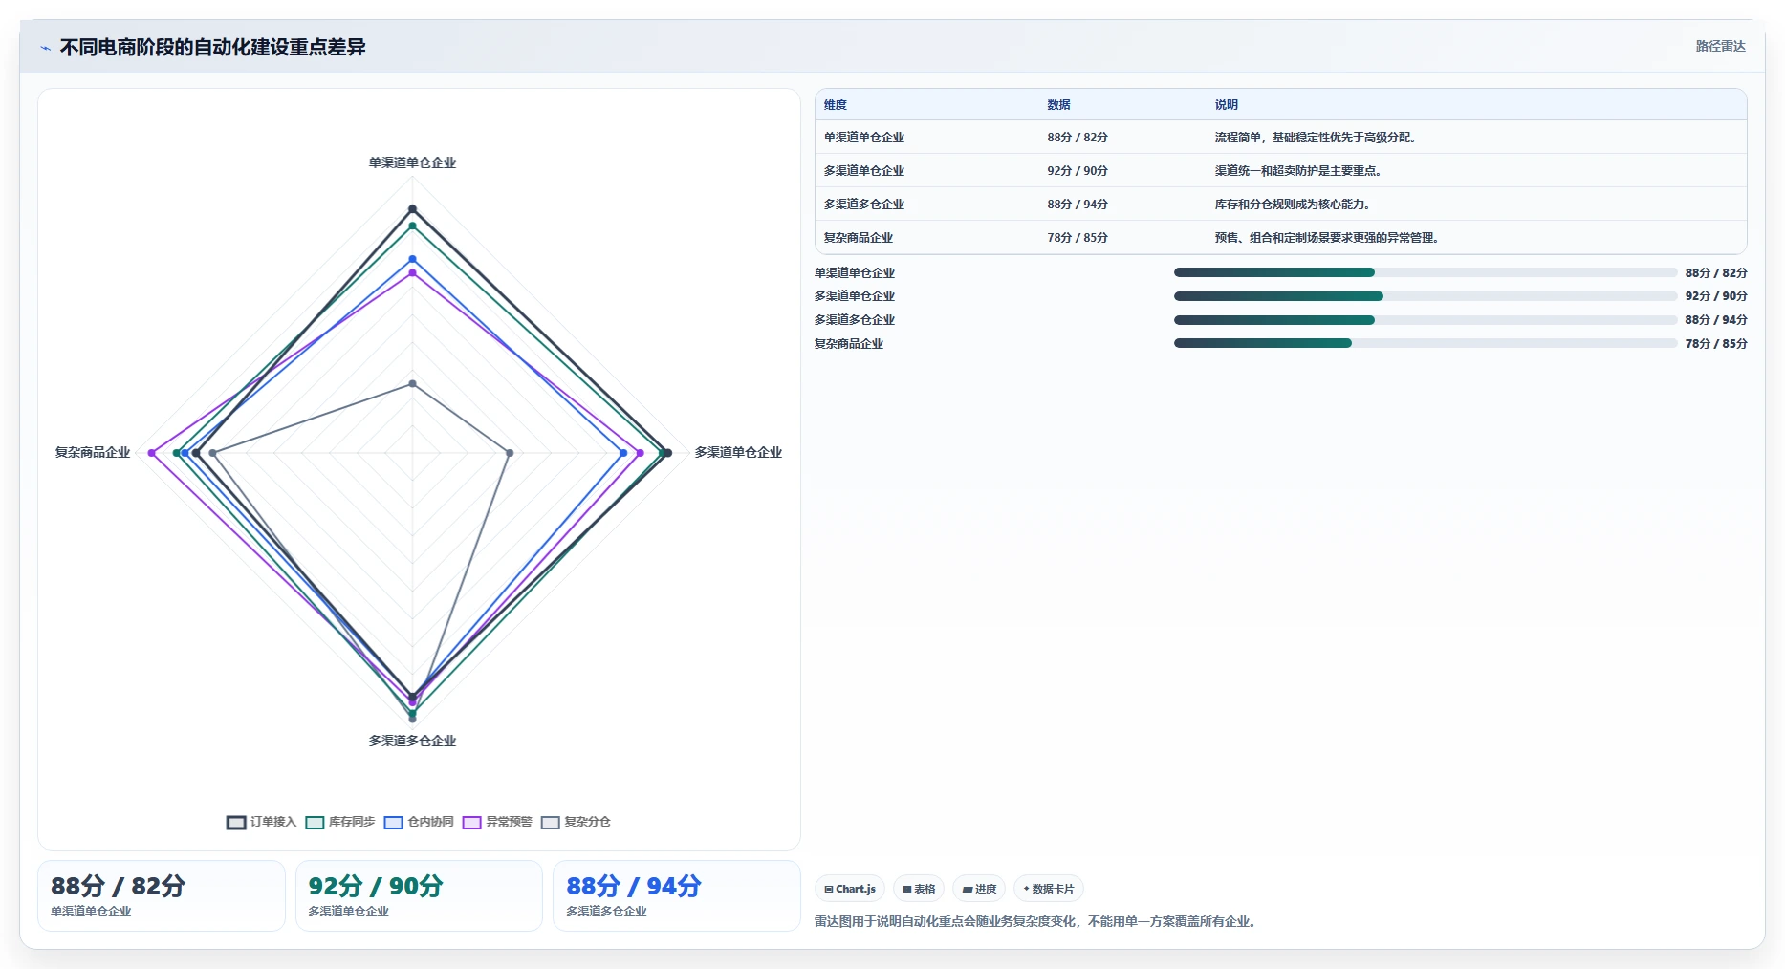The height and width of the screenshot is (969, 1785).
Task: Click the 数据 table column header
Action: [1058, 105]
